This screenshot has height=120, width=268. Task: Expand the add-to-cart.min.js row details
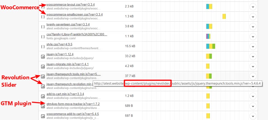click(253, 96)
